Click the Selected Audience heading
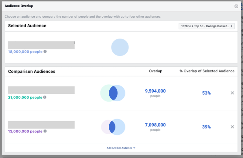Viewport: 243px width, 158px height. (27, 26)
